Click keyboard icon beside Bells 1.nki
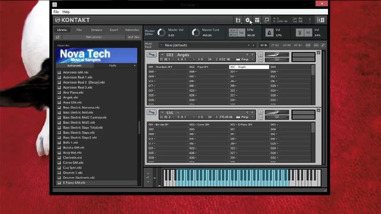Screen dimensions: 381x214 [x=59, y=143]
